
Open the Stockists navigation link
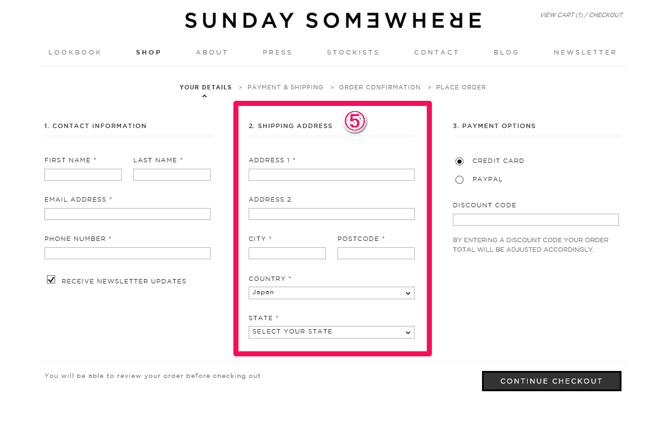click(353, 53)
